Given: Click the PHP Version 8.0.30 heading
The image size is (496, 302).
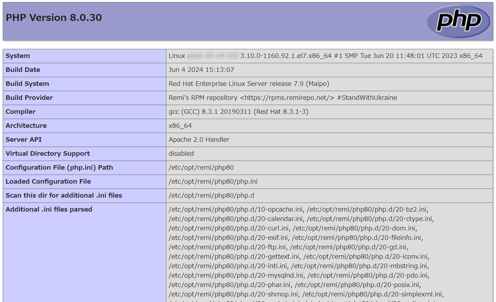Looking at the screenshot, I should 54,17.
